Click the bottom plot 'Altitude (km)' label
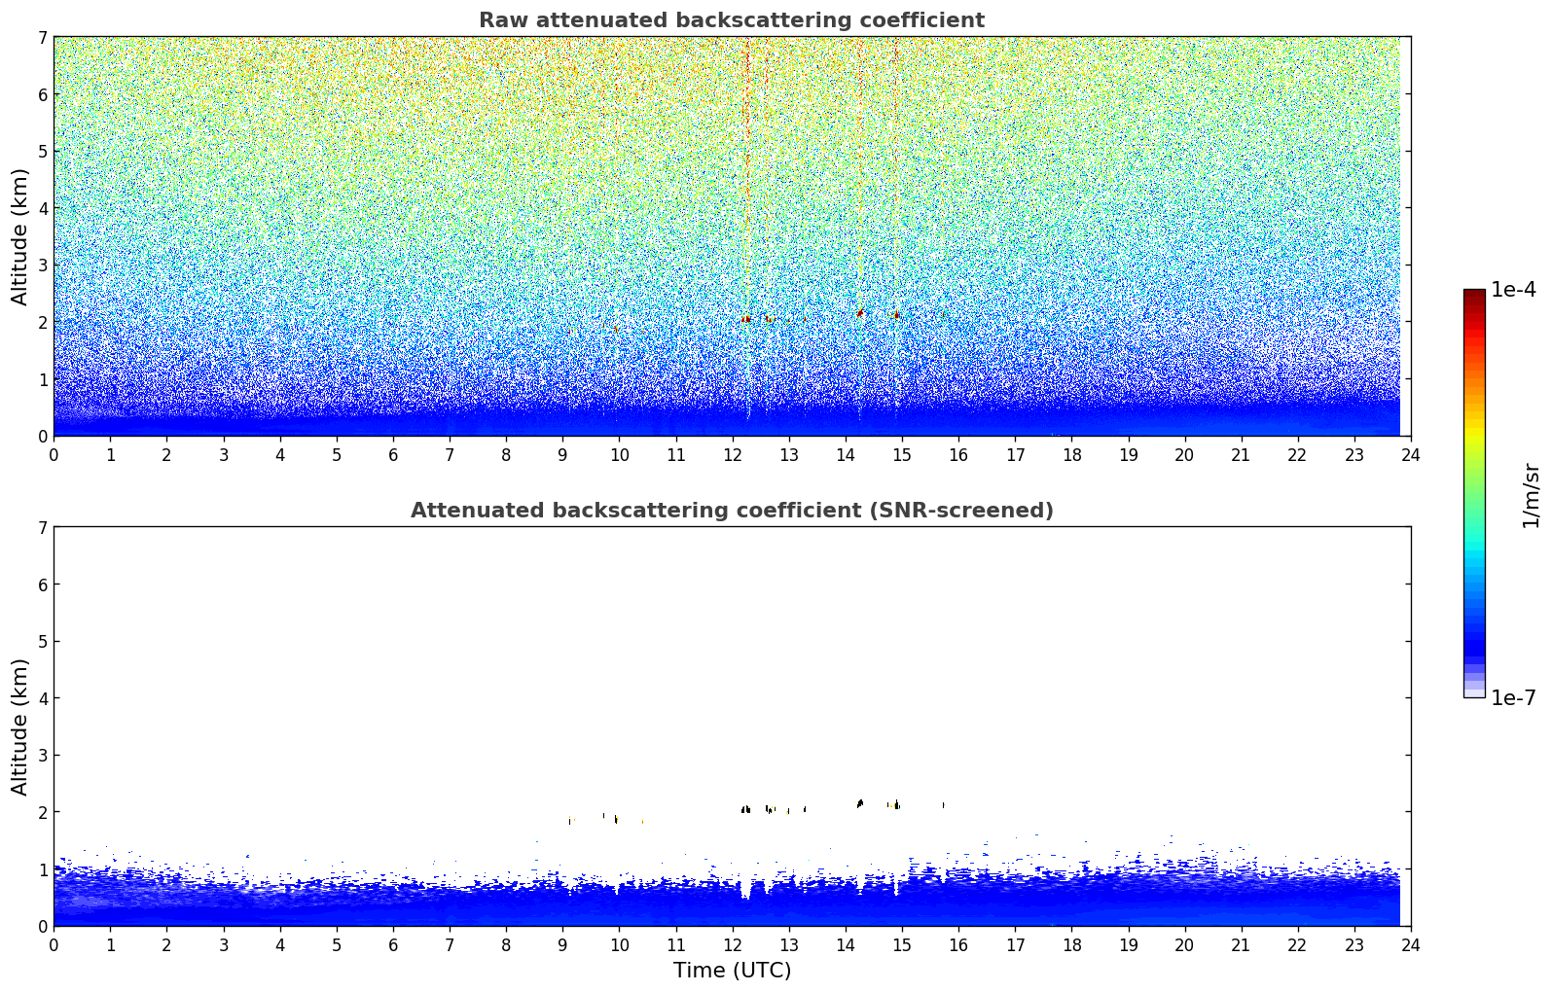The image size is (1552, 992). (20, 726)
